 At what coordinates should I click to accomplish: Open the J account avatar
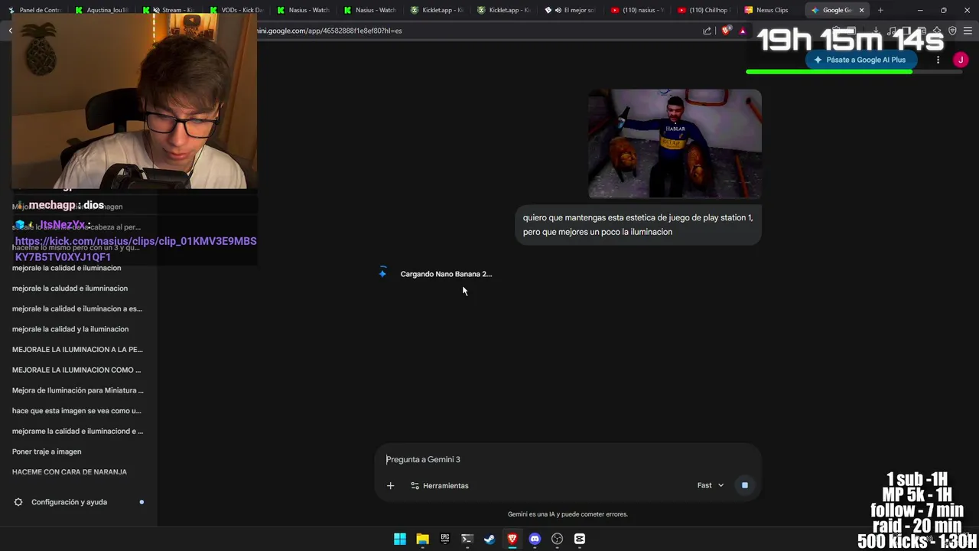click(x=961, y=60)
